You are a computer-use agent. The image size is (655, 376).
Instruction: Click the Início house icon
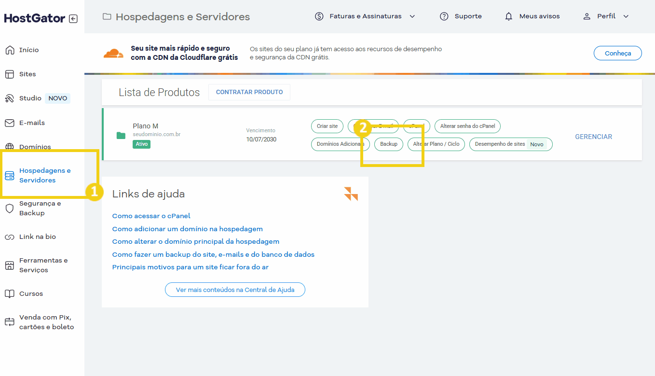tap(9, 50)
